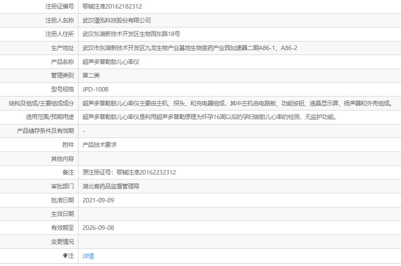Click the registrant name 武汉璟泓科技股份有限公司
This screenshot has height=266, width=401.
pyautogui.click(x=117, y=20)
